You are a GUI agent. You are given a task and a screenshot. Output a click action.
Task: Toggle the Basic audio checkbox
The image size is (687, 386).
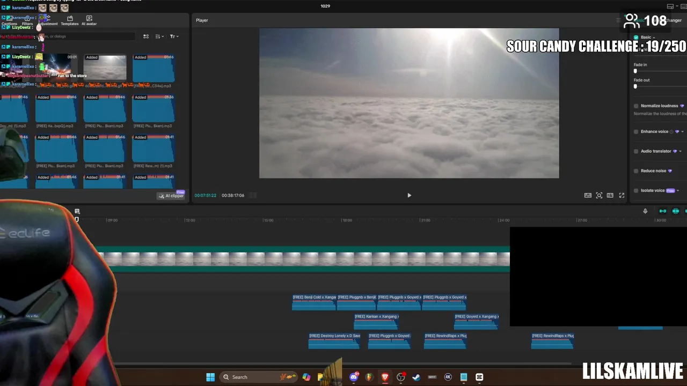click(636, 38)
